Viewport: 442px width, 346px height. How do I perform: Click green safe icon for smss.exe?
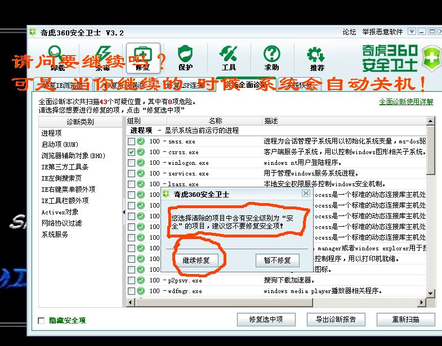click(x=141, y=141)
